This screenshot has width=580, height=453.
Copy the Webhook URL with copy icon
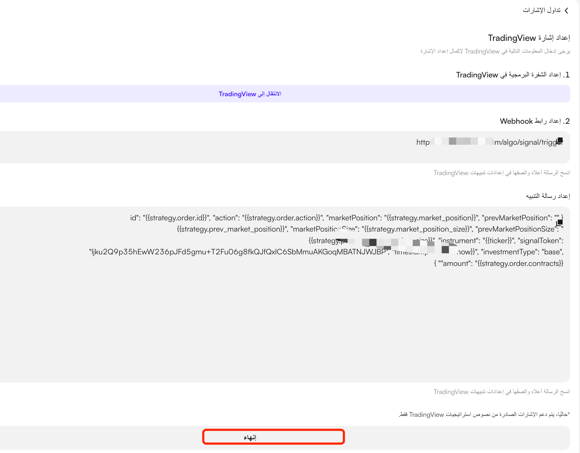[560, 141]
